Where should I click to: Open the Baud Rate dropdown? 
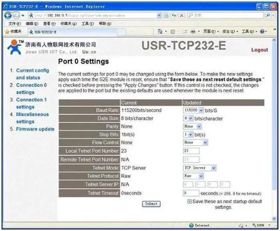pos(193,110)
